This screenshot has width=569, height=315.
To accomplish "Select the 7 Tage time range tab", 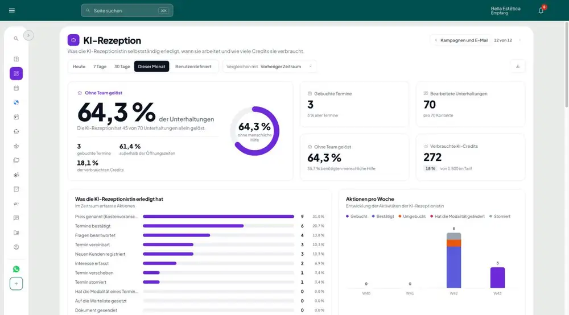I will click(x=100, y=67).
